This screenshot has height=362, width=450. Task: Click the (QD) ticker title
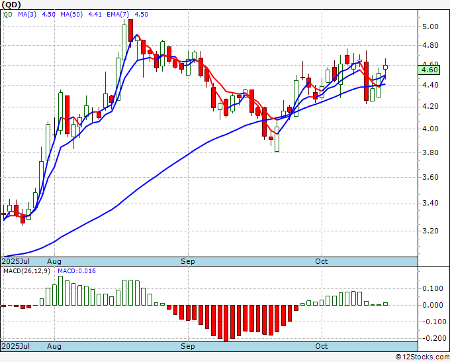pyautogui.click(x=11, y=5)
